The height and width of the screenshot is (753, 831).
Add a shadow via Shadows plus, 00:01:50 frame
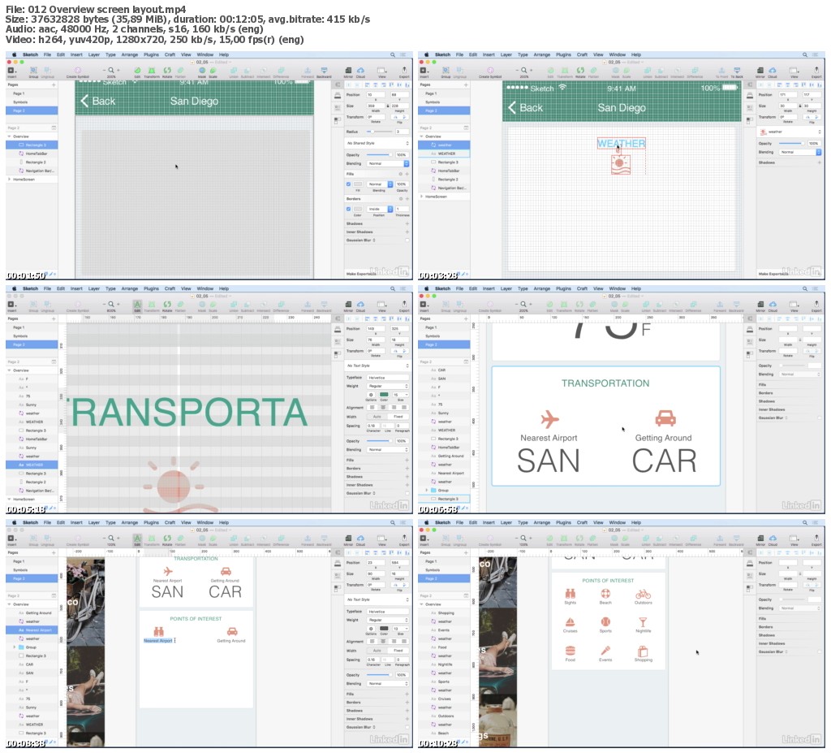[x=407, y=224]
